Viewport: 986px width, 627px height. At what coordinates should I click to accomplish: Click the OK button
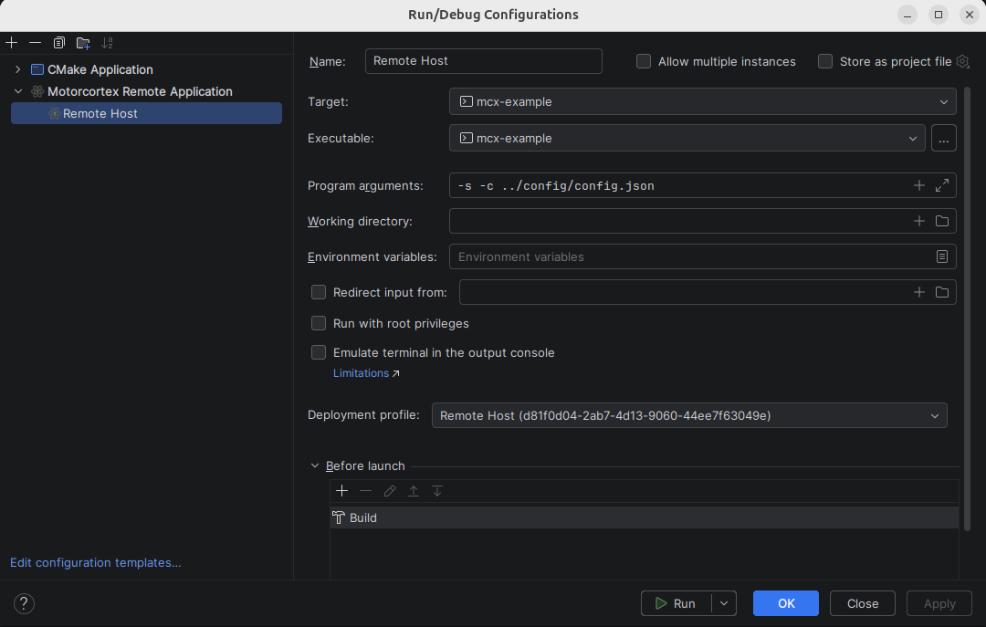point(785,603)
